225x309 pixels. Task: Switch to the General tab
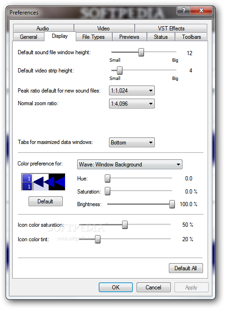(29, 37)
